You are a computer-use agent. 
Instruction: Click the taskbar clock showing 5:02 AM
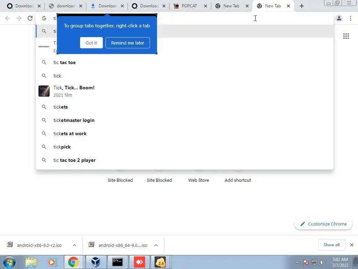click(x=340, y=262)
